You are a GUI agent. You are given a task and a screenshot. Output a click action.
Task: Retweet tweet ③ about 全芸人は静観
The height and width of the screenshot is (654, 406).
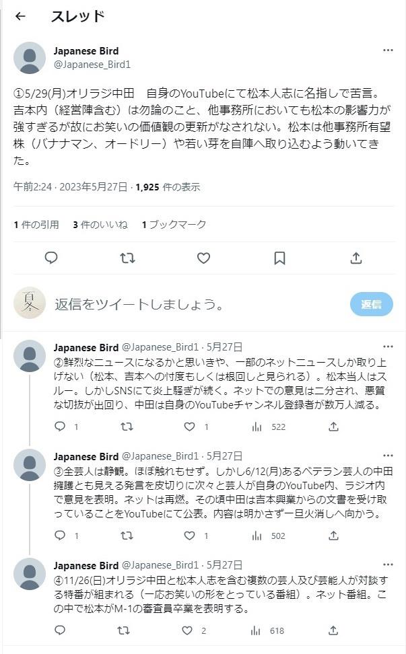(126, 536)
